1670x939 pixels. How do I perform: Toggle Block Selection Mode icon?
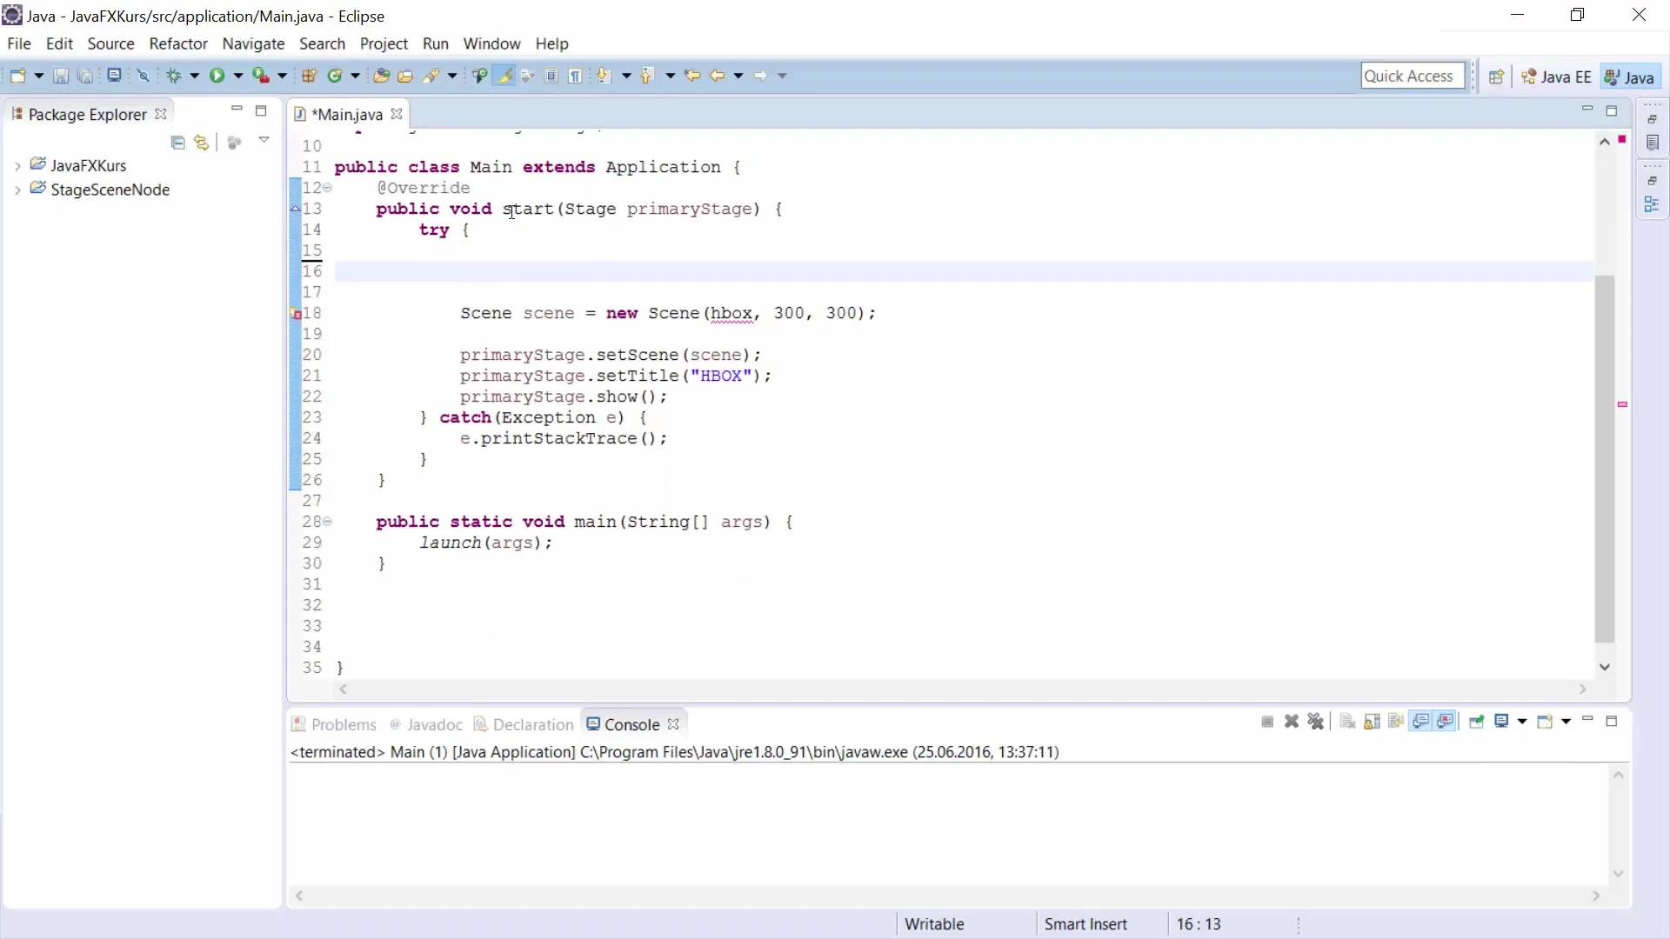(x=551, y=76)
